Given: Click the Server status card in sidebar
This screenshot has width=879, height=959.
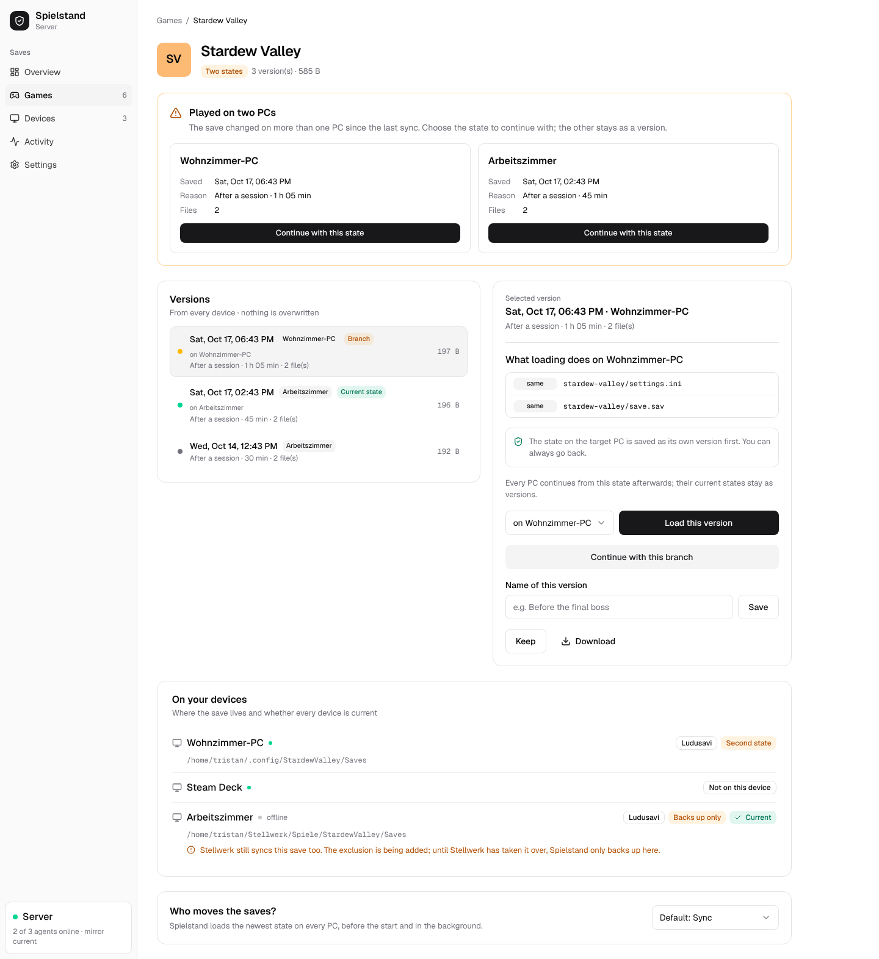Looking at the screenshot, I should [68, 928].
